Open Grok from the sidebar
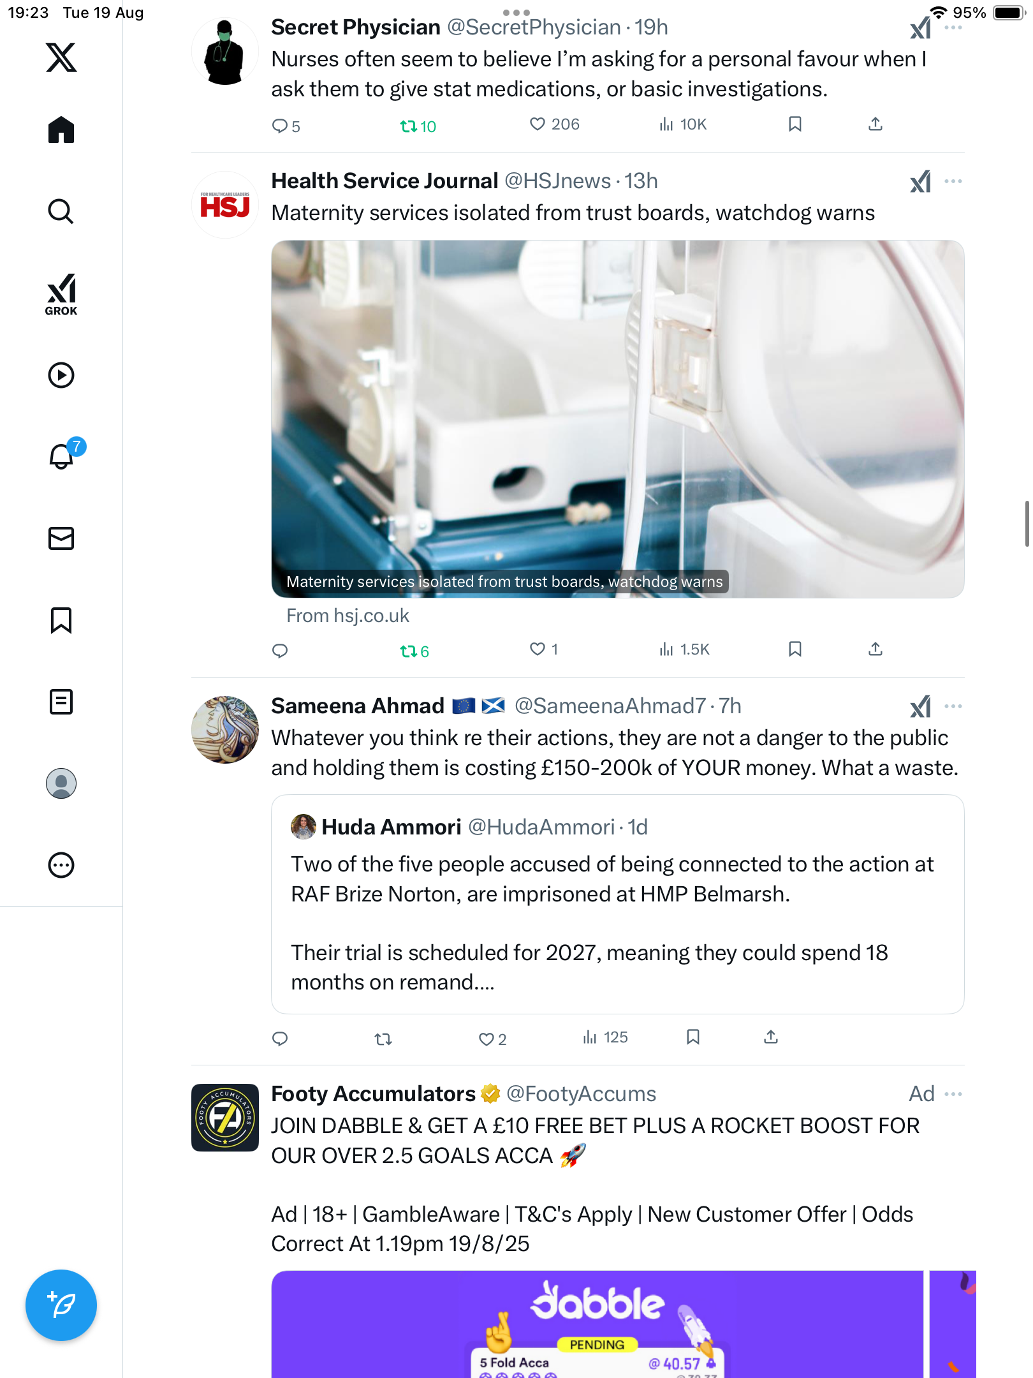1033x1378 pixels. click(61, 294)
